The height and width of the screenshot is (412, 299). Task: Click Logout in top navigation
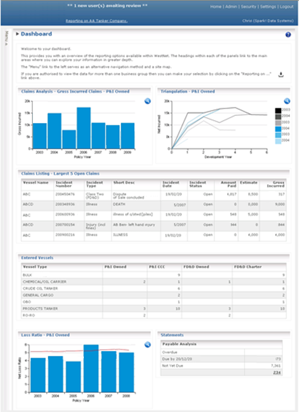tap(286, 7)
